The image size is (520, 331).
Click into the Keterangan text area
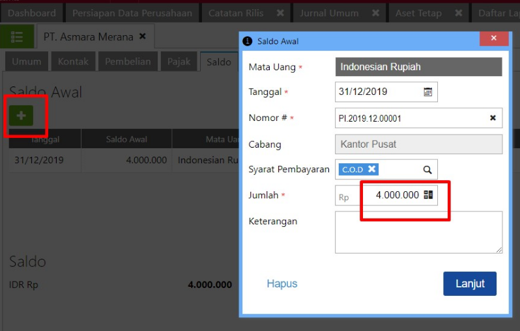(418, 232)
